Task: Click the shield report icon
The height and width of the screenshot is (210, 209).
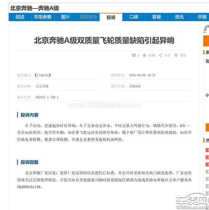Action: point(176,55)
